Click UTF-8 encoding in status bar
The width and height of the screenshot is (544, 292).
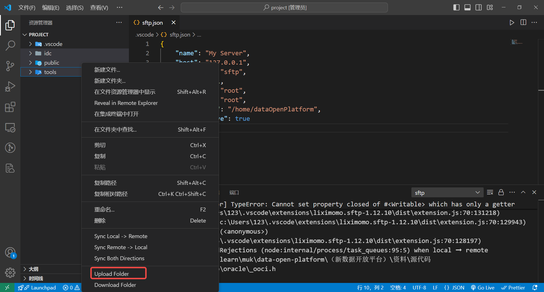[419, 287]
